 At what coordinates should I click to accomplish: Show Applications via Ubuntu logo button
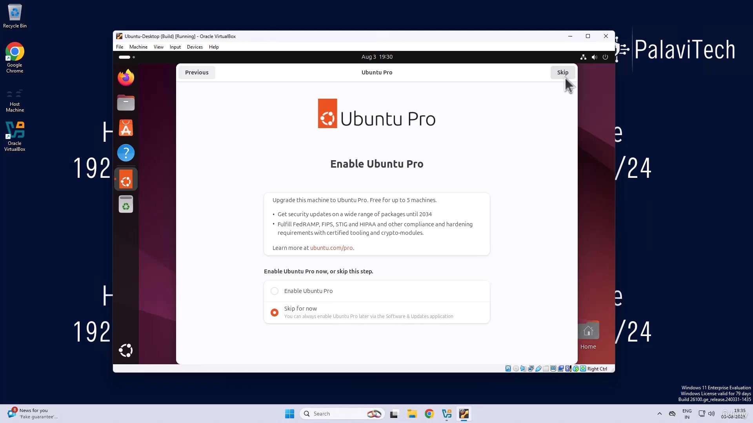pyautogui.click(x=126, y=350)
